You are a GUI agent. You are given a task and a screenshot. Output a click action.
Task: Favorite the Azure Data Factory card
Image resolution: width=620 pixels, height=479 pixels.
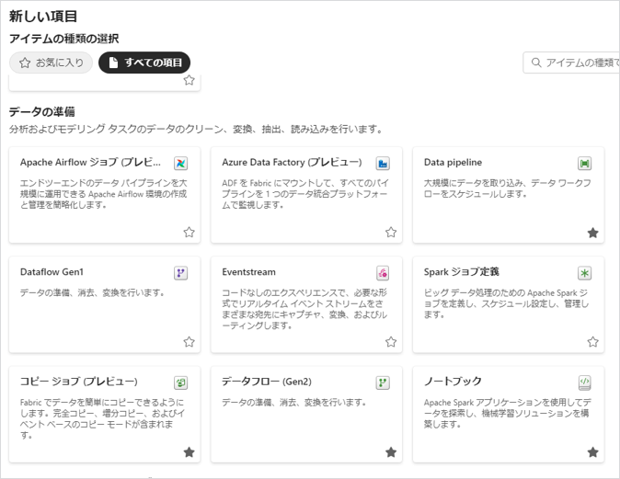click(391, 232)
